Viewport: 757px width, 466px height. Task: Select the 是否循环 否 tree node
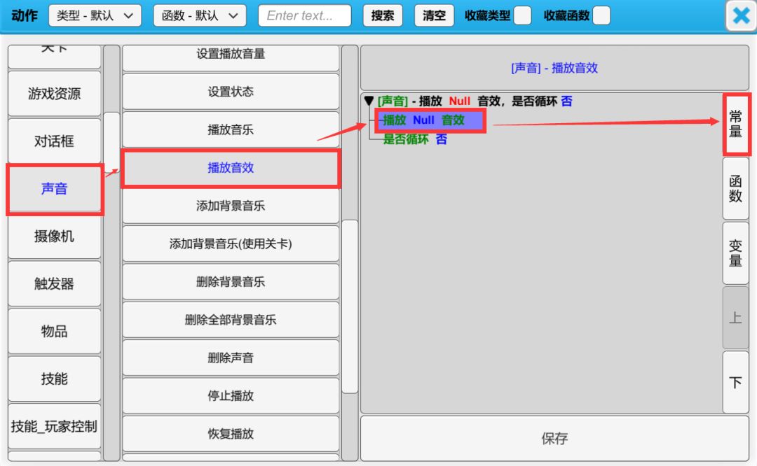[x=415, y=139]
